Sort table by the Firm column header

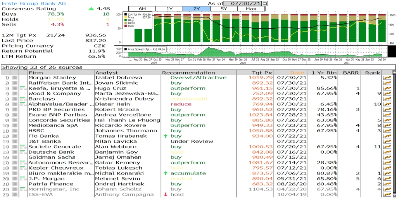61,73
